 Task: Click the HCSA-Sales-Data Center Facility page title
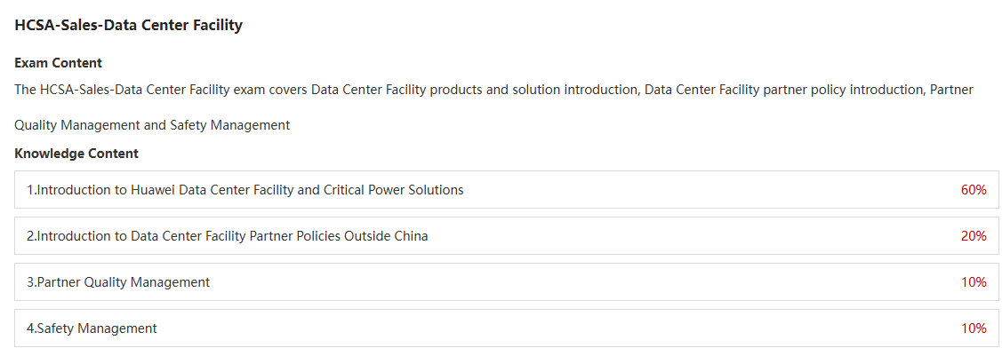coord(128,26)
